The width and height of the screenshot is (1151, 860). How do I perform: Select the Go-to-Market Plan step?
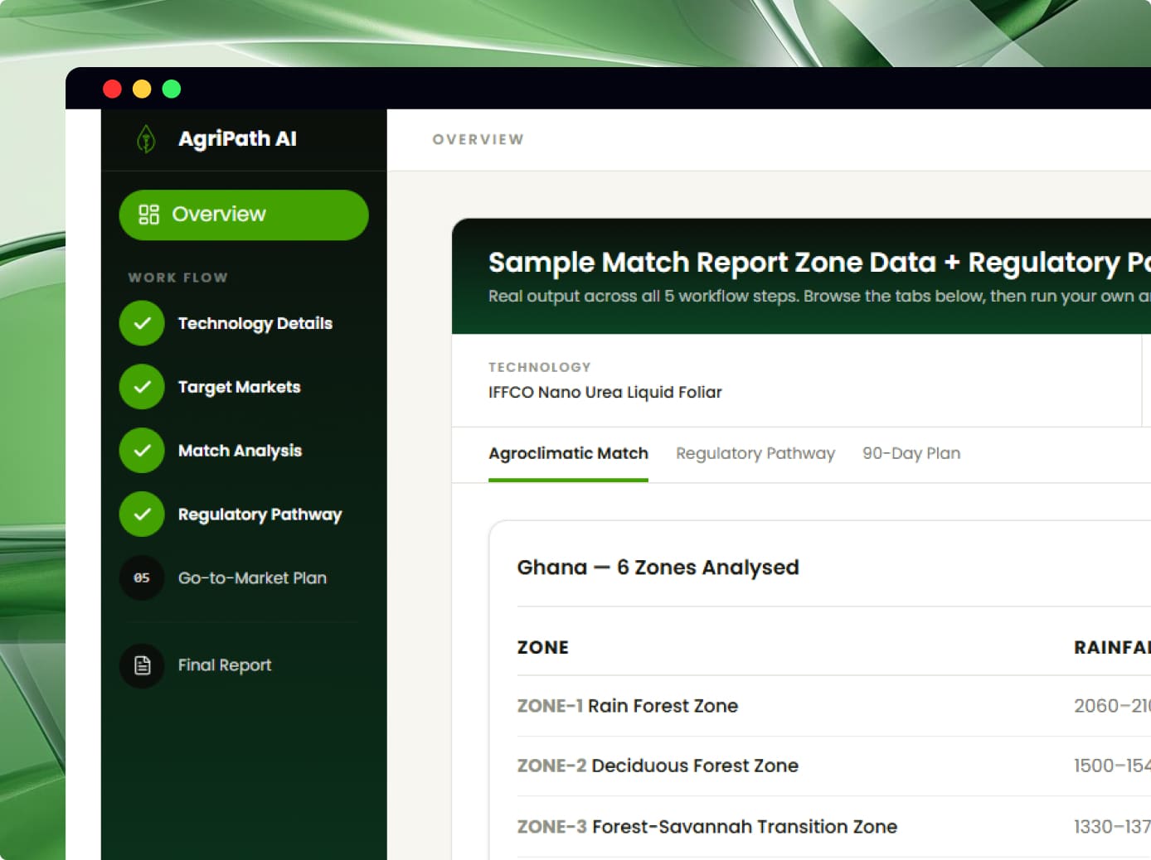pos(252,578)
